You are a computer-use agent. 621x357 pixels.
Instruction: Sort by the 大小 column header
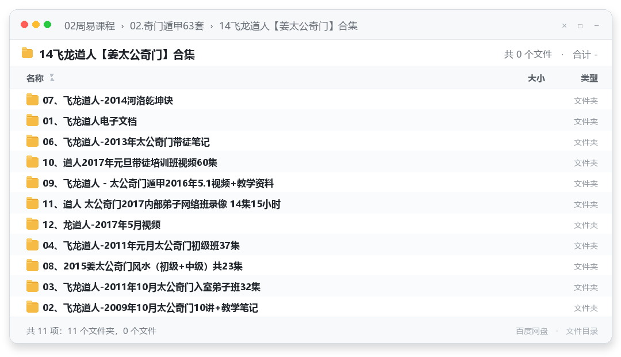[x=536, y=78]
